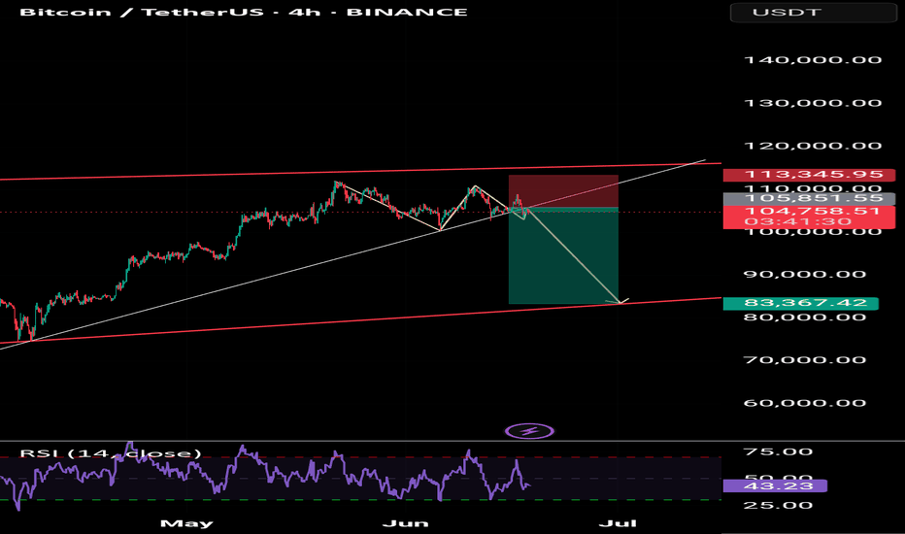Click the 130,000.00 price scale label
The width and height of the screenshot is (905, 534).
point(813,103)
